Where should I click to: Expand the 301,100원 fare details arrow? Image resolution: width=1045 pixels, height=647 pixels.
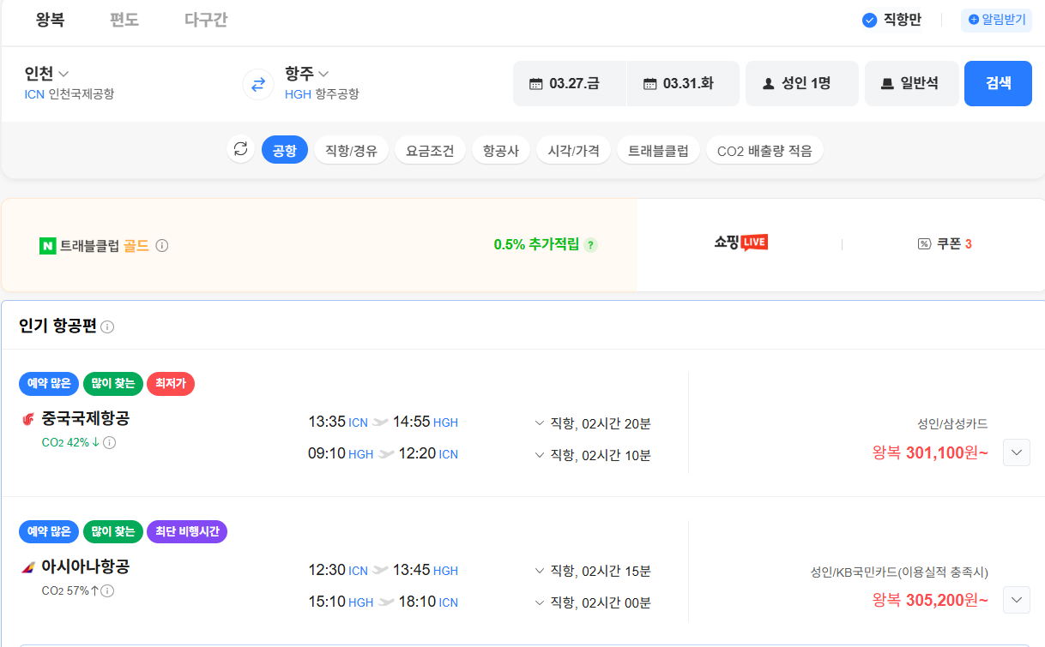(1016, 452)
